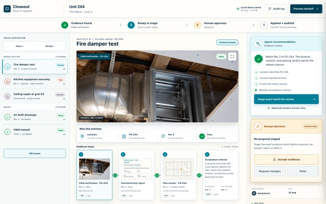Click Functional verdict passes check item
Viewport: 326px width, 204px height.
pos(271,84)
